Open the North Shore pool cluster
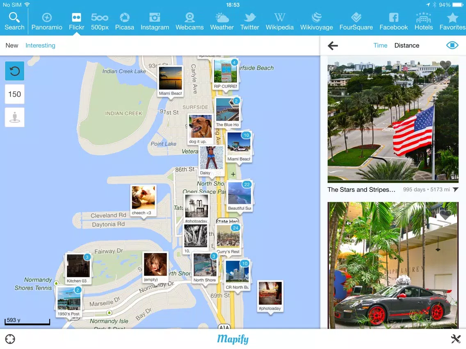 205,267
